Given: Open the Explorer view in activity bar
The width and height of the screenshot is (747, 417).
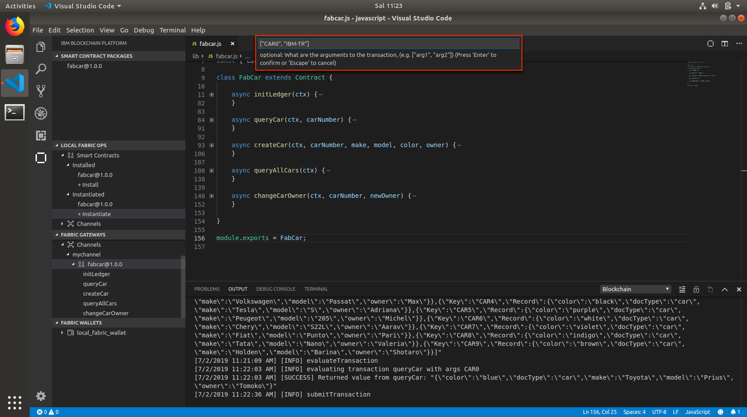Looking at the screenshot, I should [41, 47].
